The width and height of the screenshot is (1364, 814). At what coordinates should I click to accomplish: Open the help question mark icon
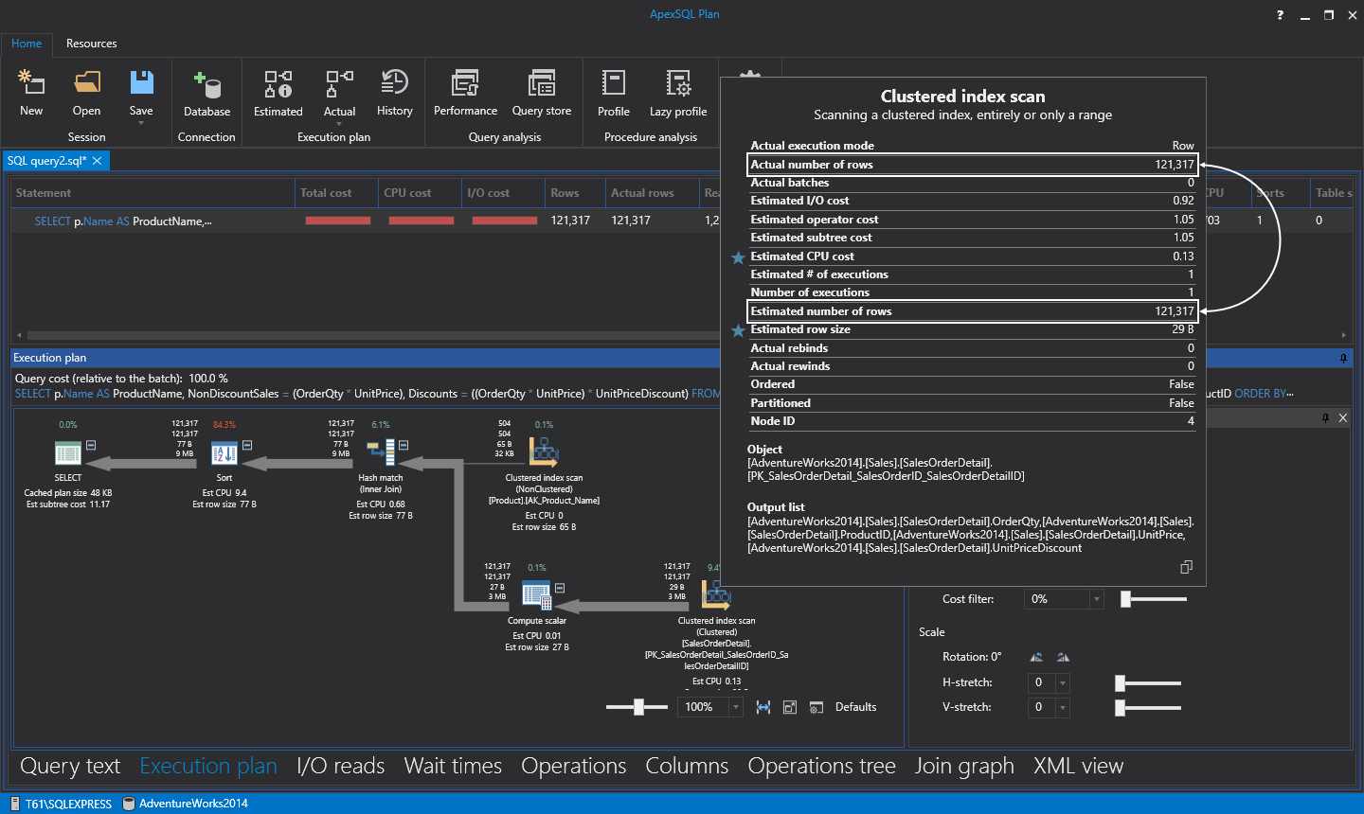pyautogui.click(x=1280, y=15)
